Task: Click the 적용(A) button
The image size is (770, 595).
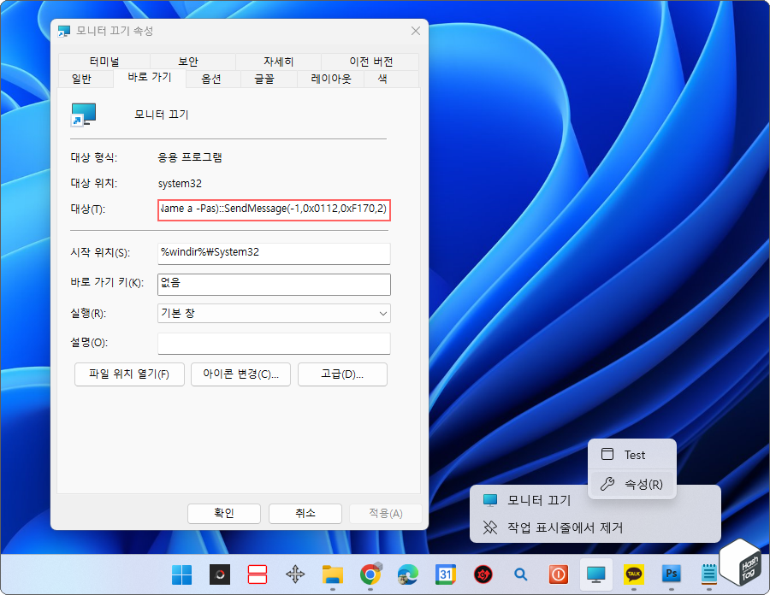Action: pos(386,513)
